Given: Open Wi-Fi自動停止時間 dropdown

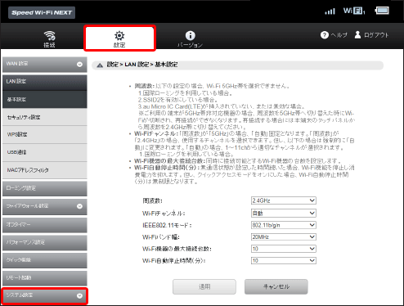Looking at the screenshot, I should tap(284, 260).
